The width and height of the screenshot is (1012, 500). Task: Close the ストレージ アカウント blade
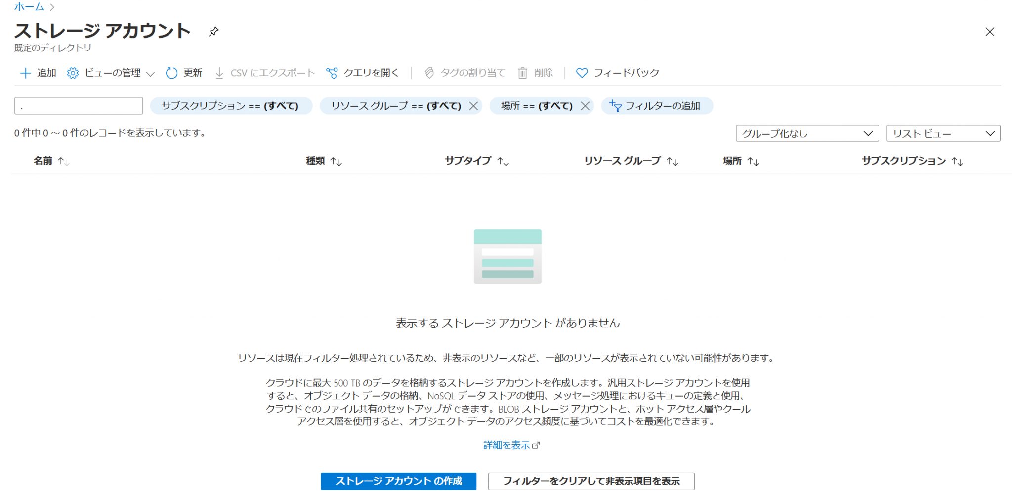990,32
